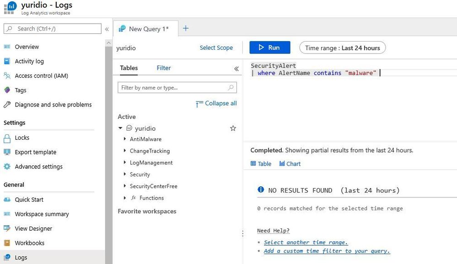This screenshot has width=457, height=264.
Task: Expand the Functions group
Action: click(x=125, y=198)
